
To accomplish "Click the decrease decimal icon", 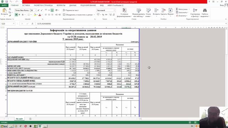I will pyautogui.click(x=114, y=15).
